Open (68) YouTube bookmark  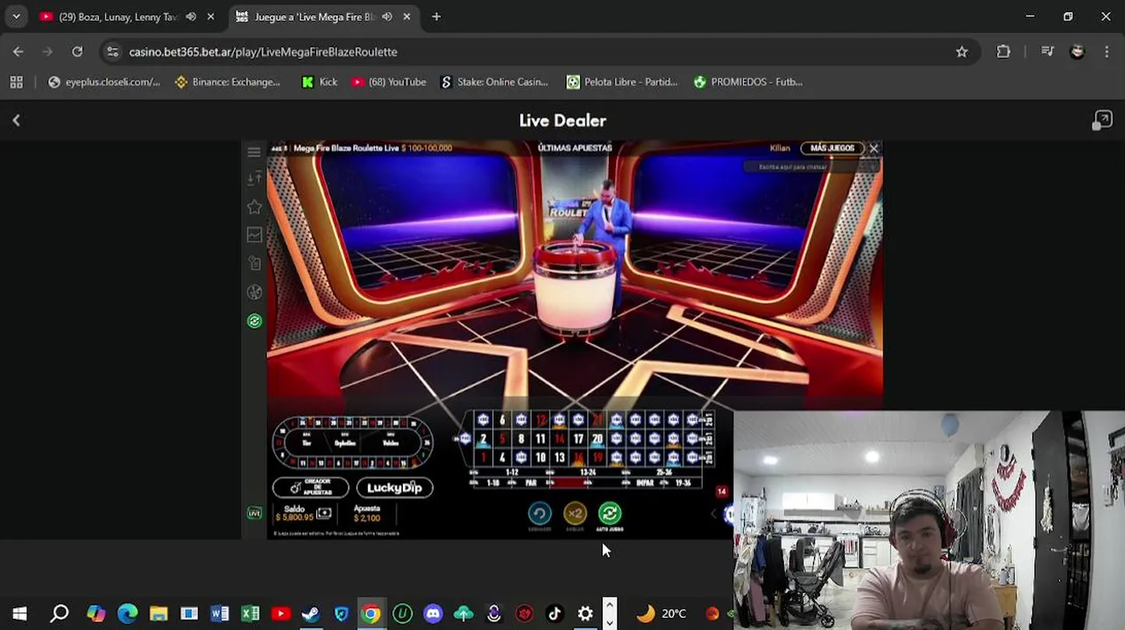tap(389, 81)
